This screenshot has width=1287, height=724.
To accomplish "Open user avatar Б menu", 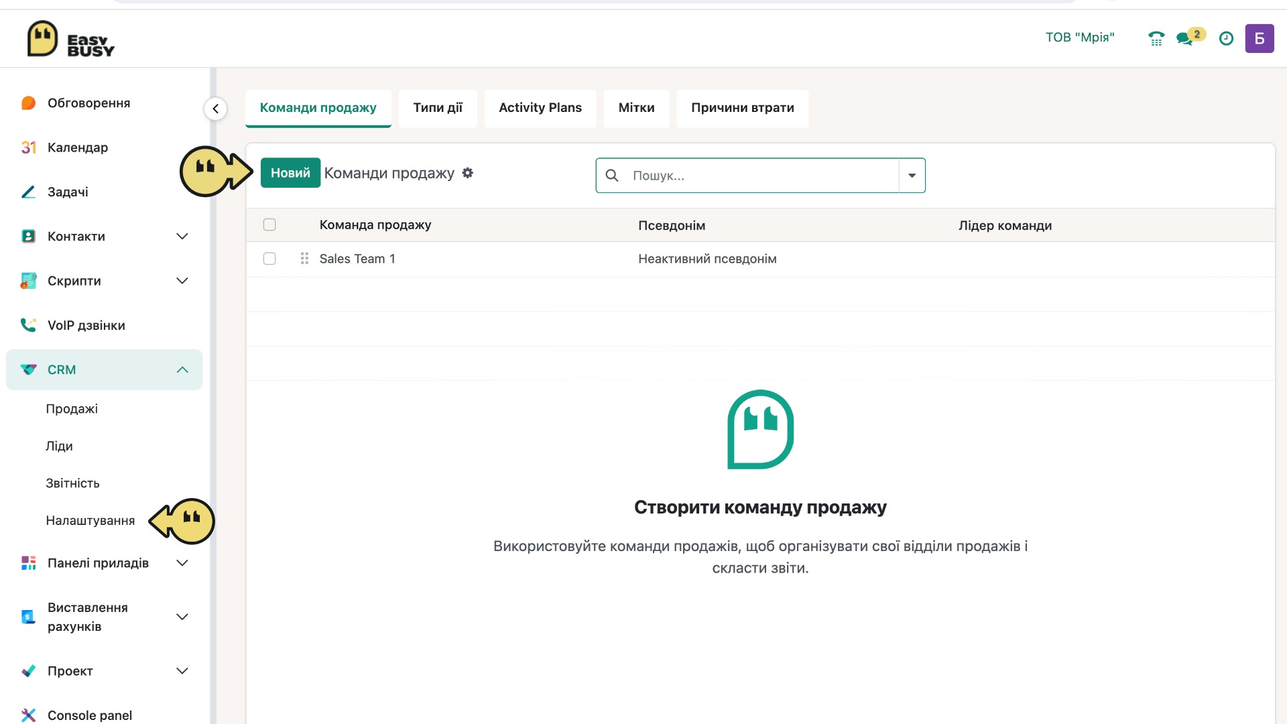I will point(1260,38).
